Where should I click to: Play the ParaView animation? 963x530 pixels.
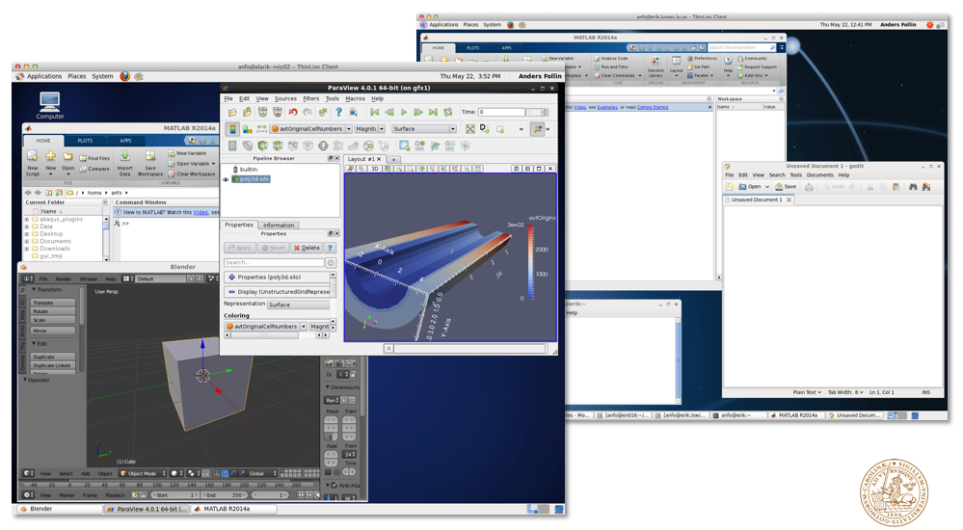(x=404, y=113)
